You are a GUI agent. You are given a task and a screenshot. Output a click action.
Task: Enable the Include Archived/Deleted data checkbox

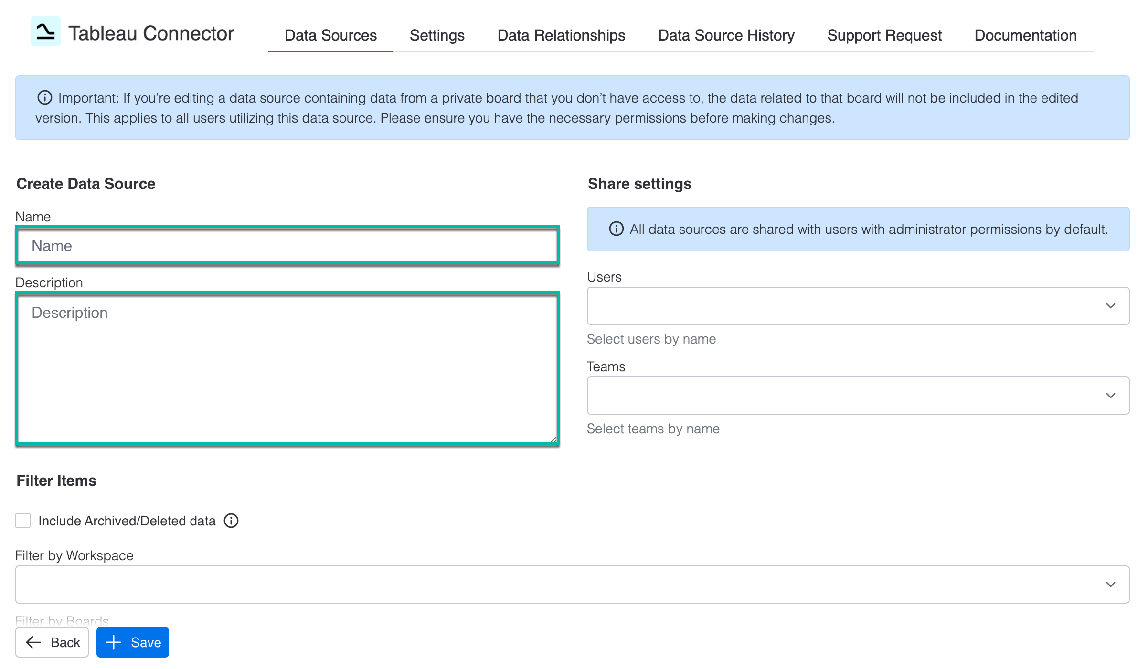22,521
